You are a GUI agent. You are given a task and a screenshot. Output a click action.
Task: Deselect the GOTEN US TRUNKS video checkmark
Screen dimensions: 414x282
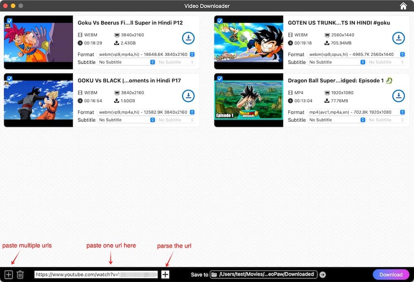click(221, 19)
